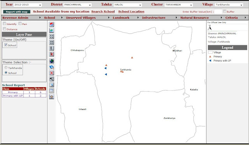This screenshot has height=145, width=249.
Task: Click the zoom-in outward arrows tool
Action: pos(52,36)
